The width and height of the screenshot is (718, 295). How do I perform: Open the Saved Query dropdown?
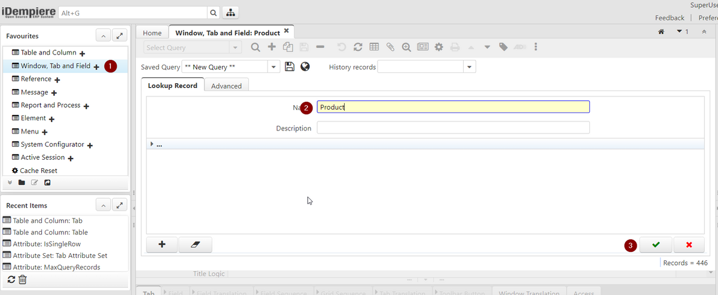click(274, 67)
